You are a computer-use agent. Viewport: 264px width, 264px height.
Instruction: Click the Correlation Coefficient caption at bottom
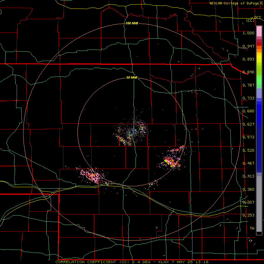point(132,262)
